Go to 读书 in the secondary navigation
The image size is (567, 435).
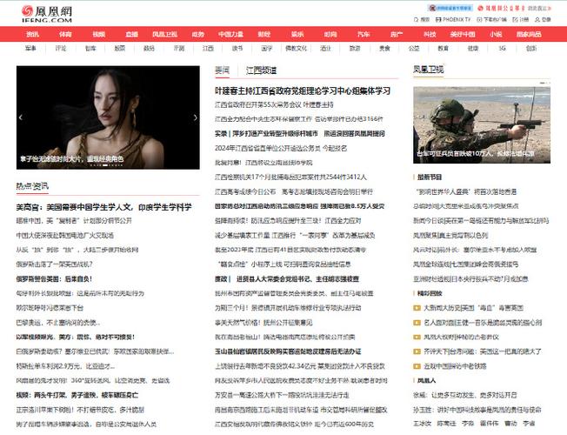(237, 48)
